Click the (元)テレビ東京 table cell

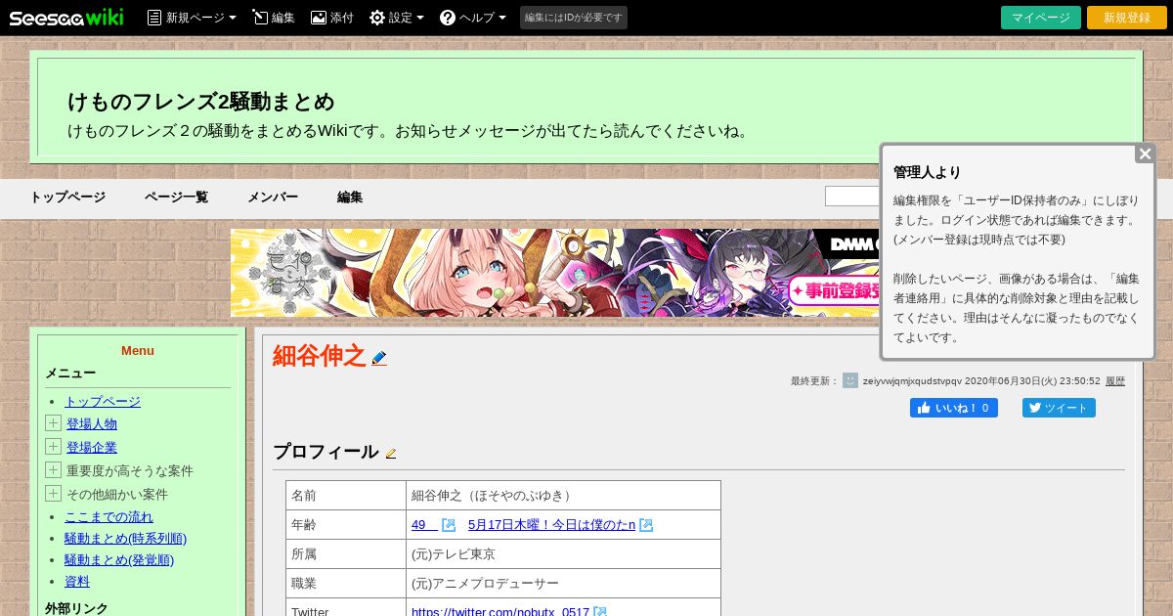563,554
